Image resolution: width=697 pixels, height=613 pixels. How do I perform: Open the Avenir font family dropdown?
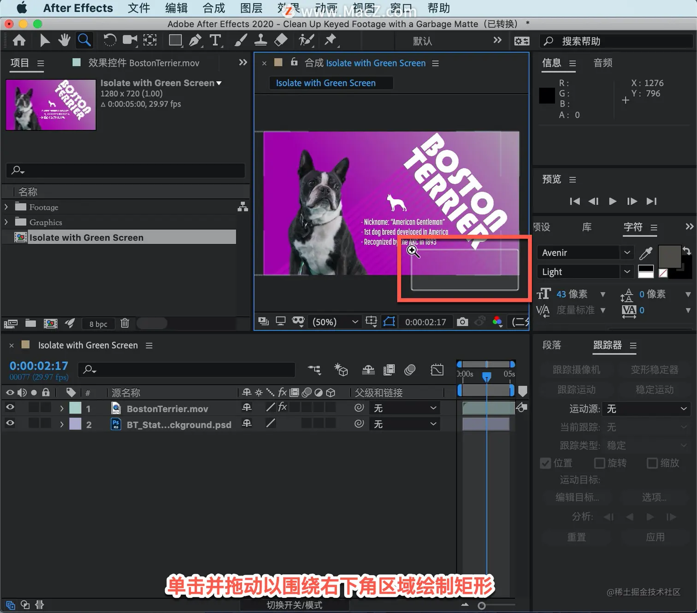(x=585, y=253)
